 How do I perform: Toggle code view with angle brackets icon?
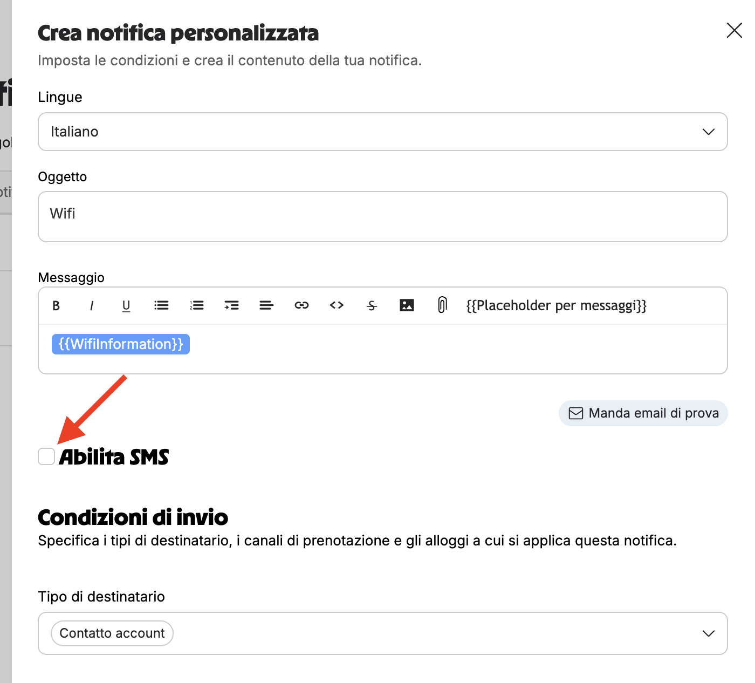coord(337,305)
